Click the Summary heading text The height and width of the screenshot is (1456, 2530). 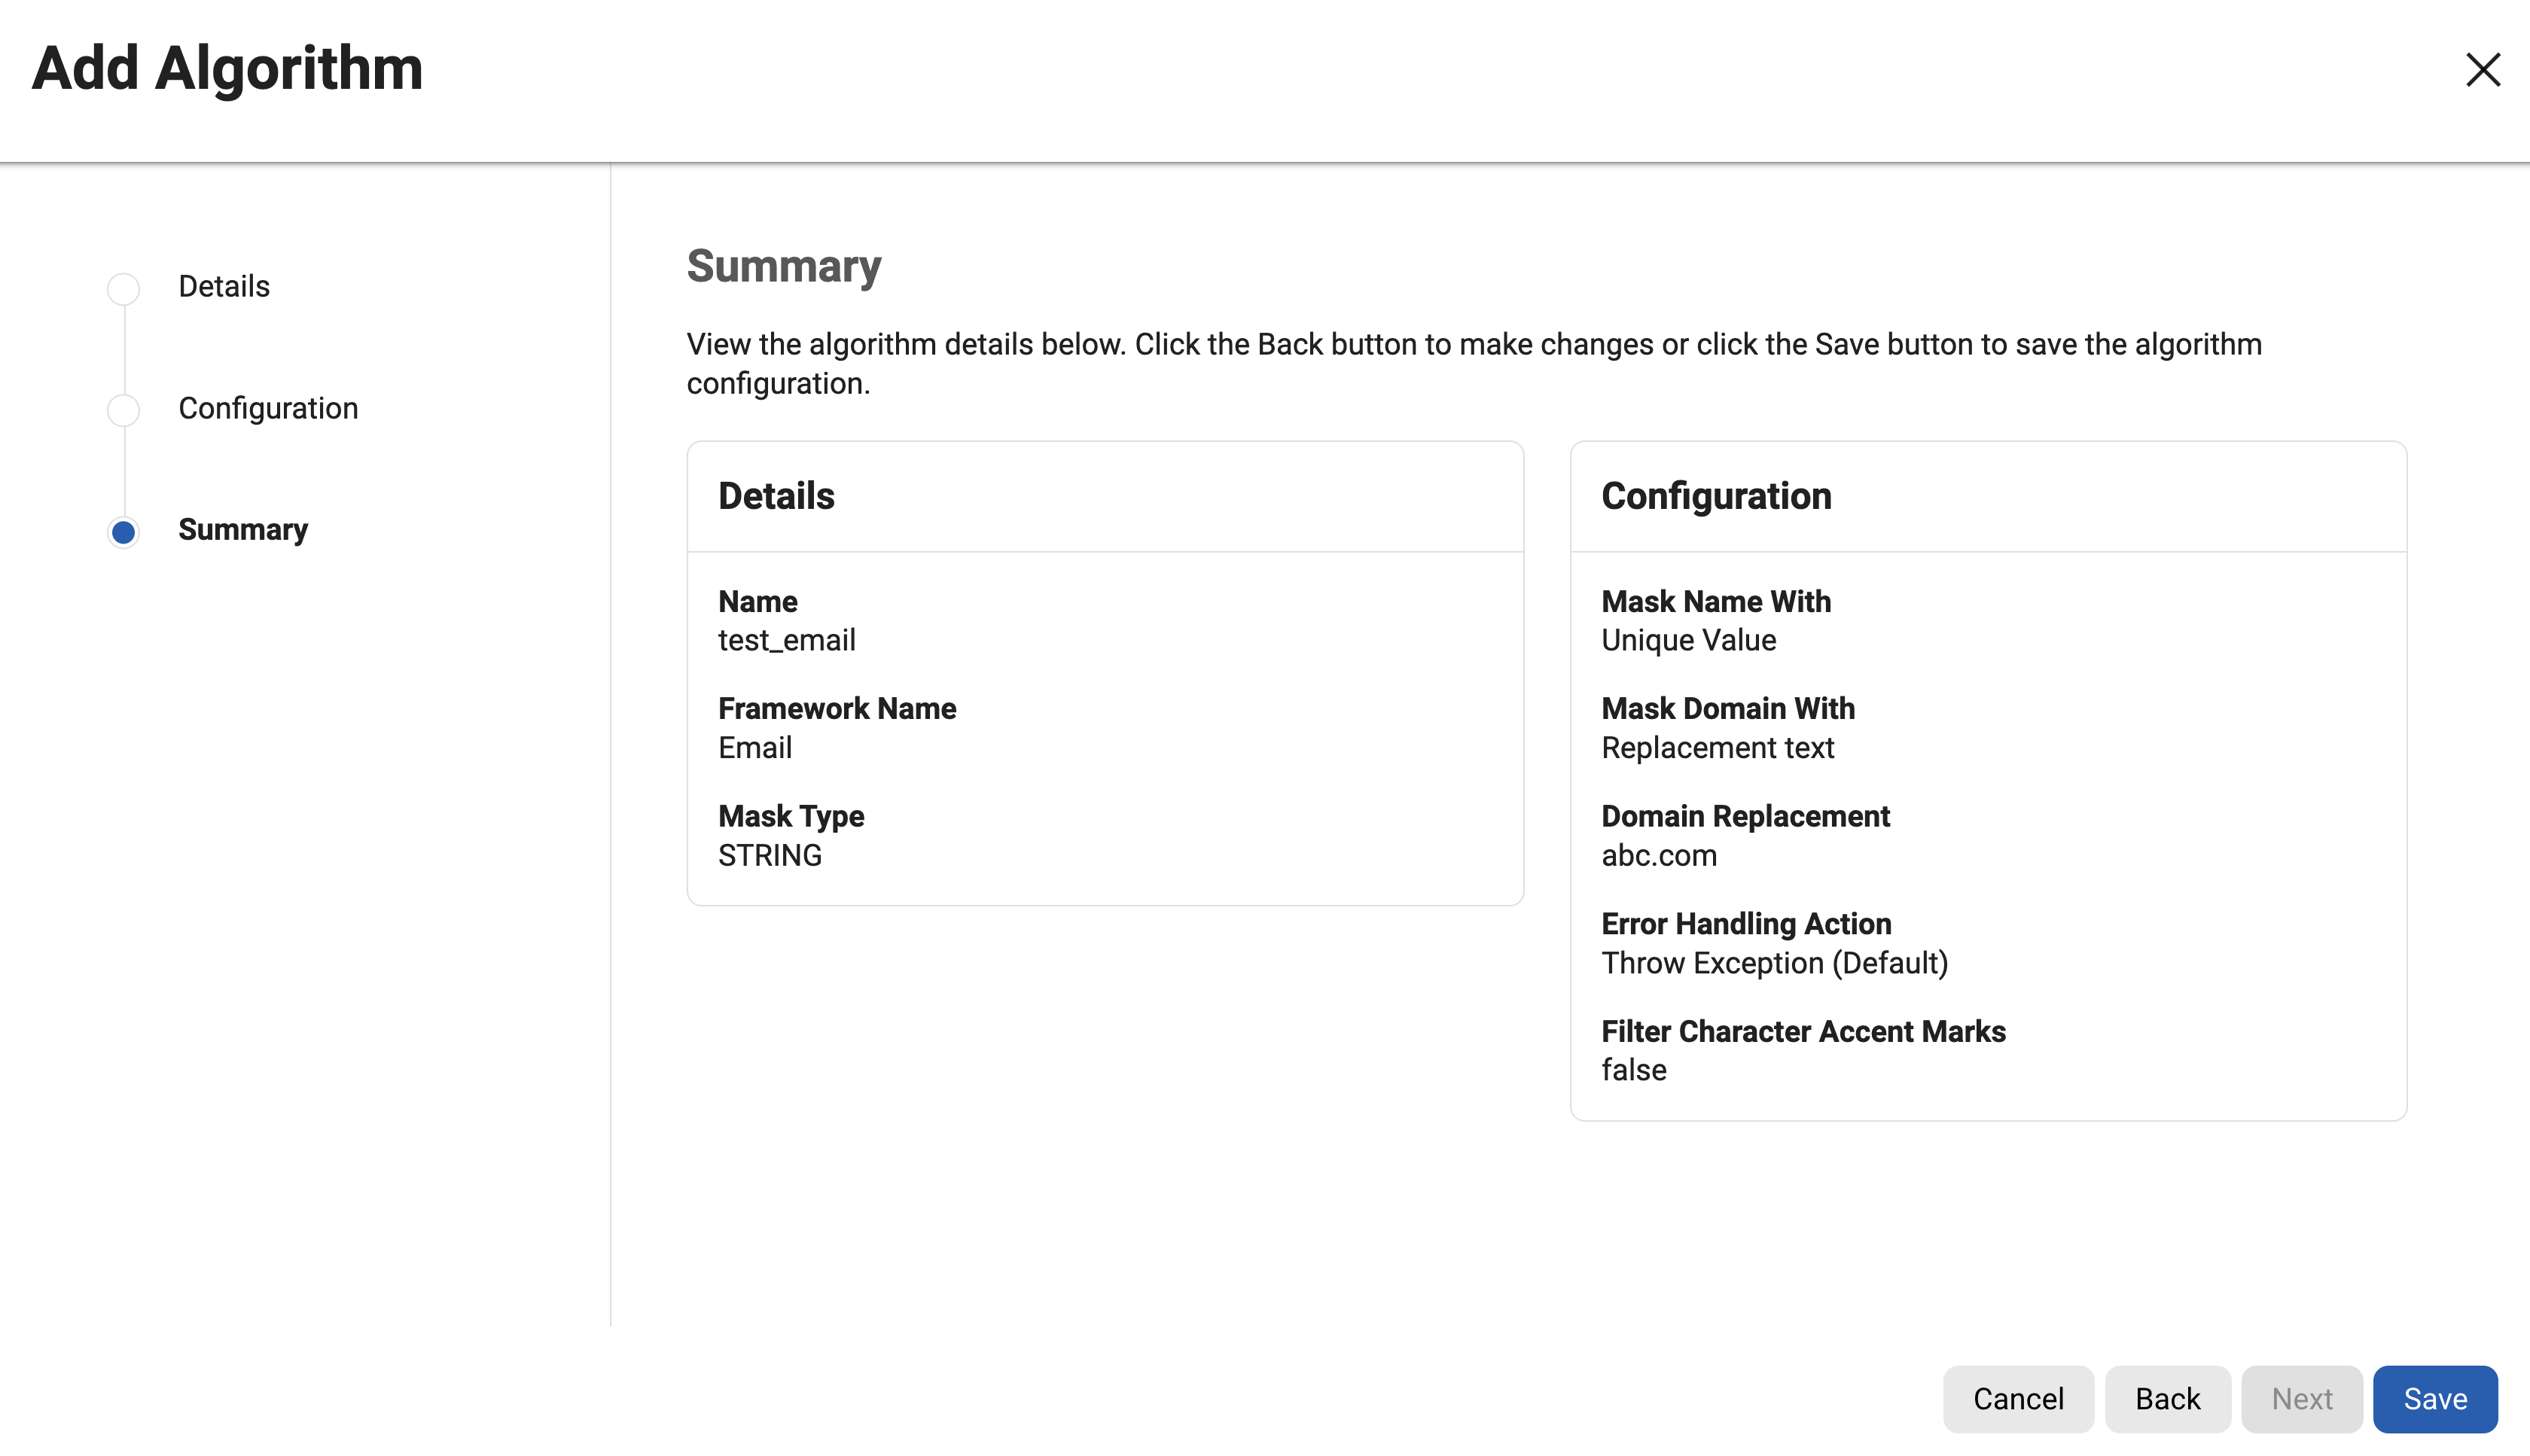(x=784, y=267)
